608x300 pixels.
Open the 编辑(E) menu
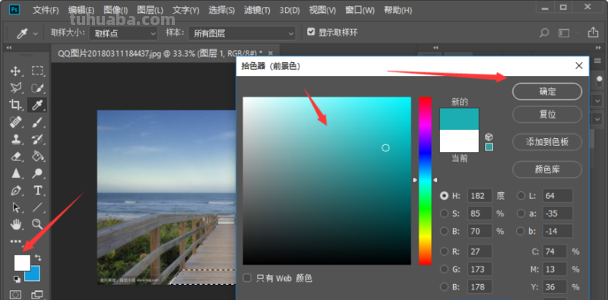tap(81, 10)
